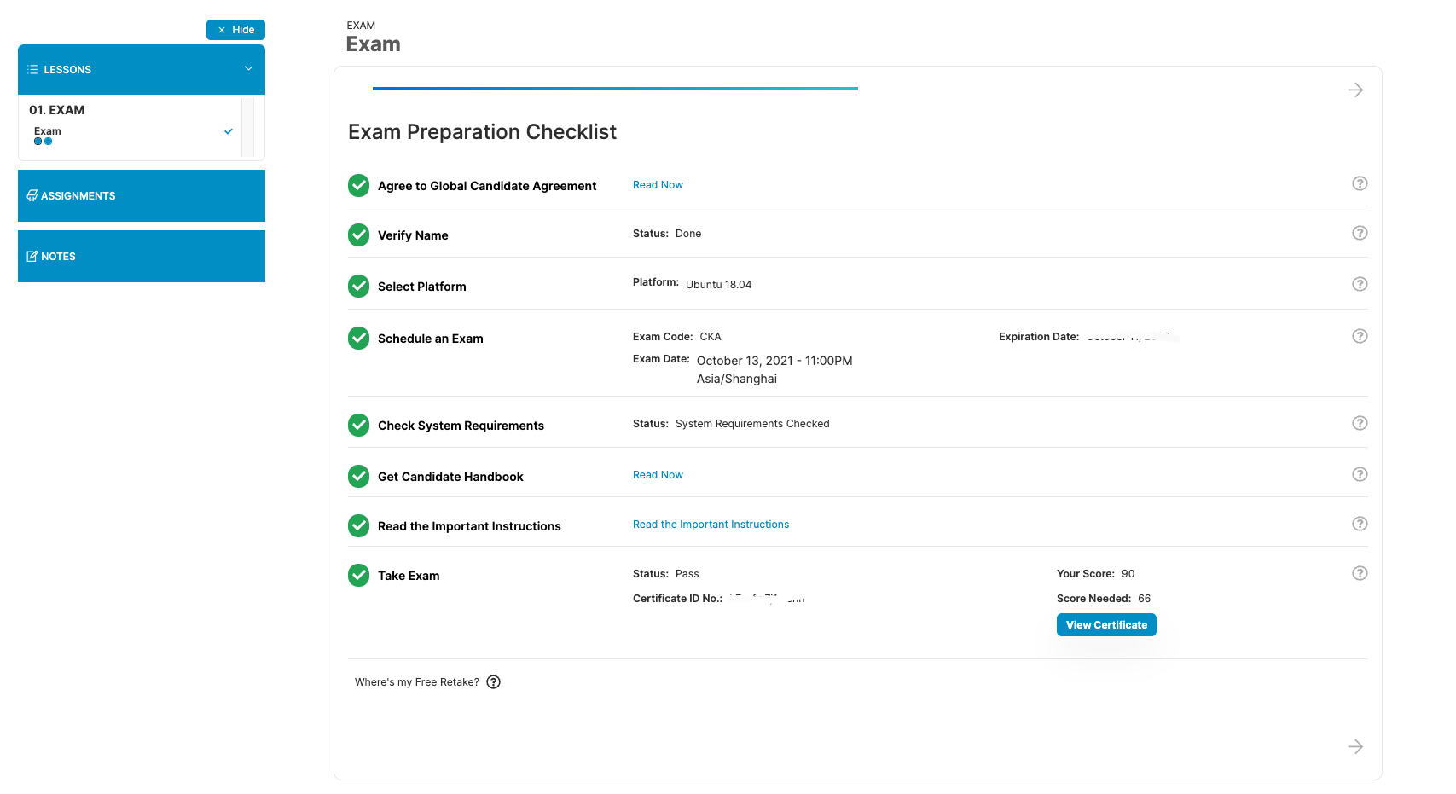Viewport: 1456px width, 794px height.
Task: Open help icon for Read the Important Instructions
Action: pos(1360,524)
